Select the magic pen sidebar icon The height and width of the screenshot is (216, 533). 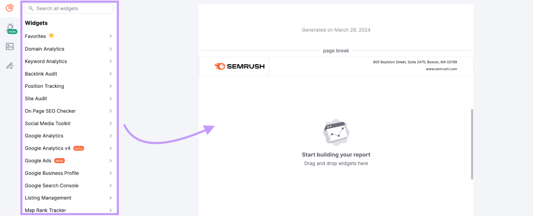[x=10, y=66]
